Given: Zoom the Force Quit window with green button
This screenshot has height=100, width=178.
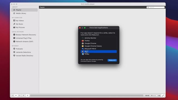Looking at the screenshot, I should tap(85, 28).
